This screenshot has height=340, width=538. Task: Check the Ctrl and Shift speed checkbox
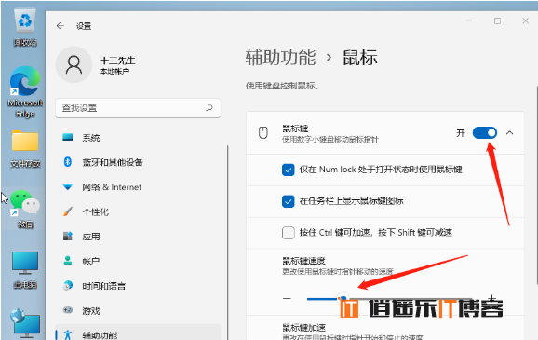(288, 233)
